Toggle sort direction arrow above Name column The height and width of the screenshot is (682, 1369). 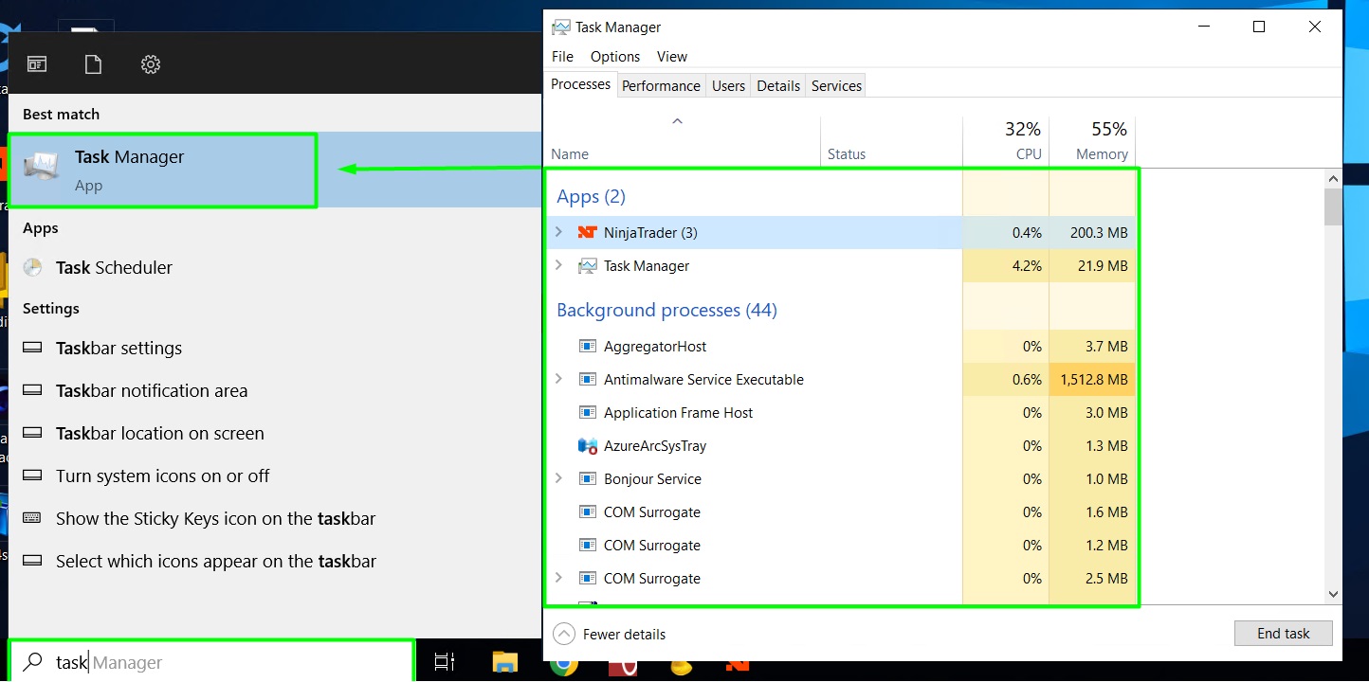(677, 121)
